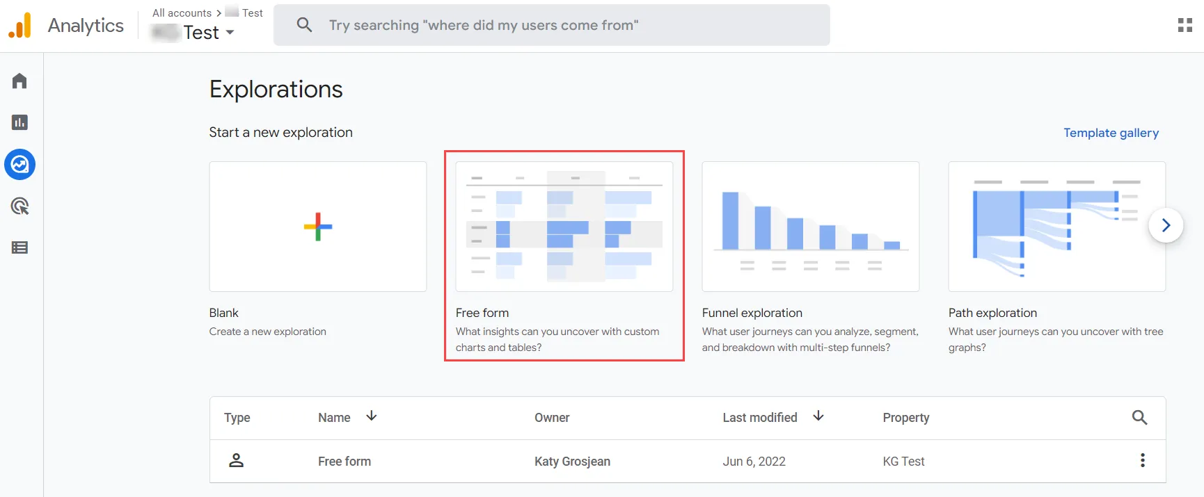Open the Home icon in sidebar

[19, 81]
